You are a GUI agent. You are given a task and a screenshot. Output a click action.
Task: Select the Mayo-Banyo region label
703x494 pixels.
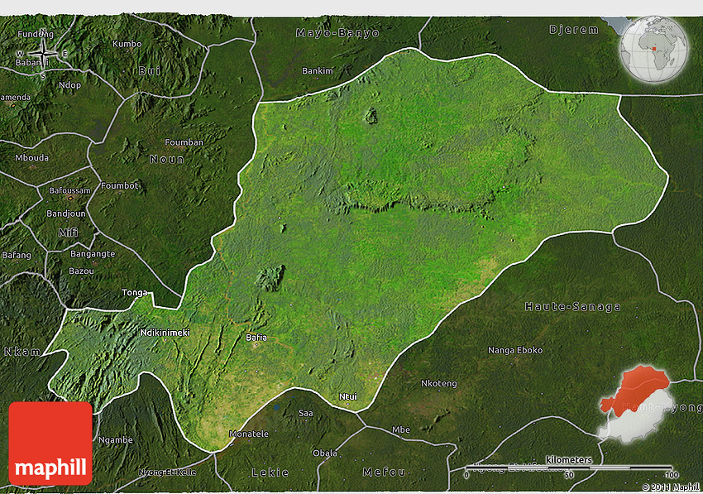(337, 33)
